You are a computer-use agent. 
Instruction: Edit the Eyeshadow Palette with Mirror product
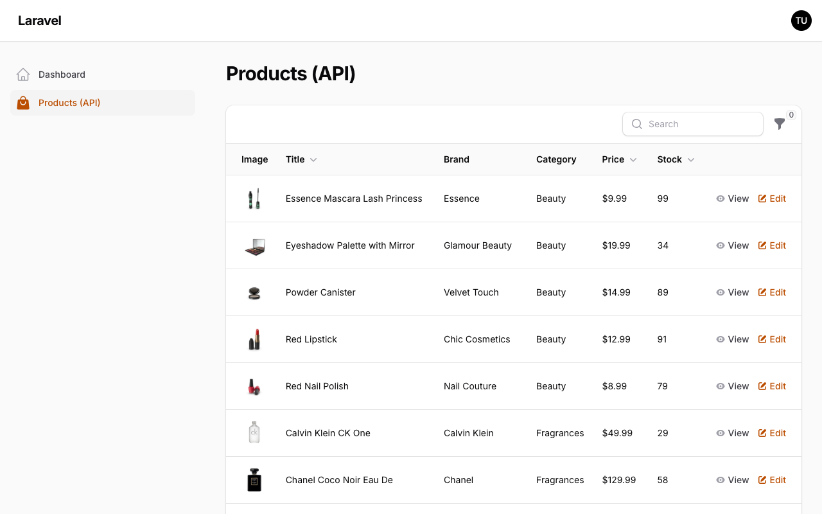point(772,245)
